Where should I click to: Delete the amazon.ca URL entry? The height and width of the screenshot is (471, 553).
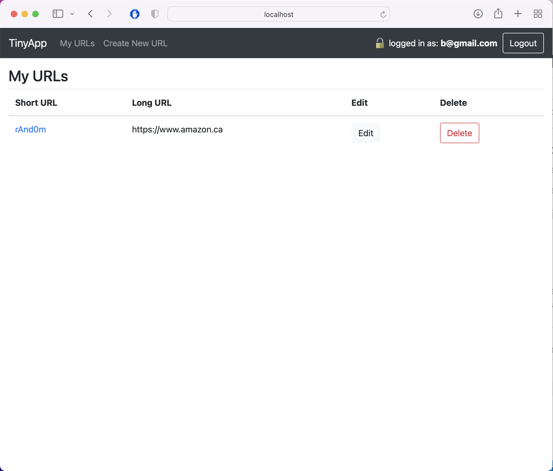(459, 133)
